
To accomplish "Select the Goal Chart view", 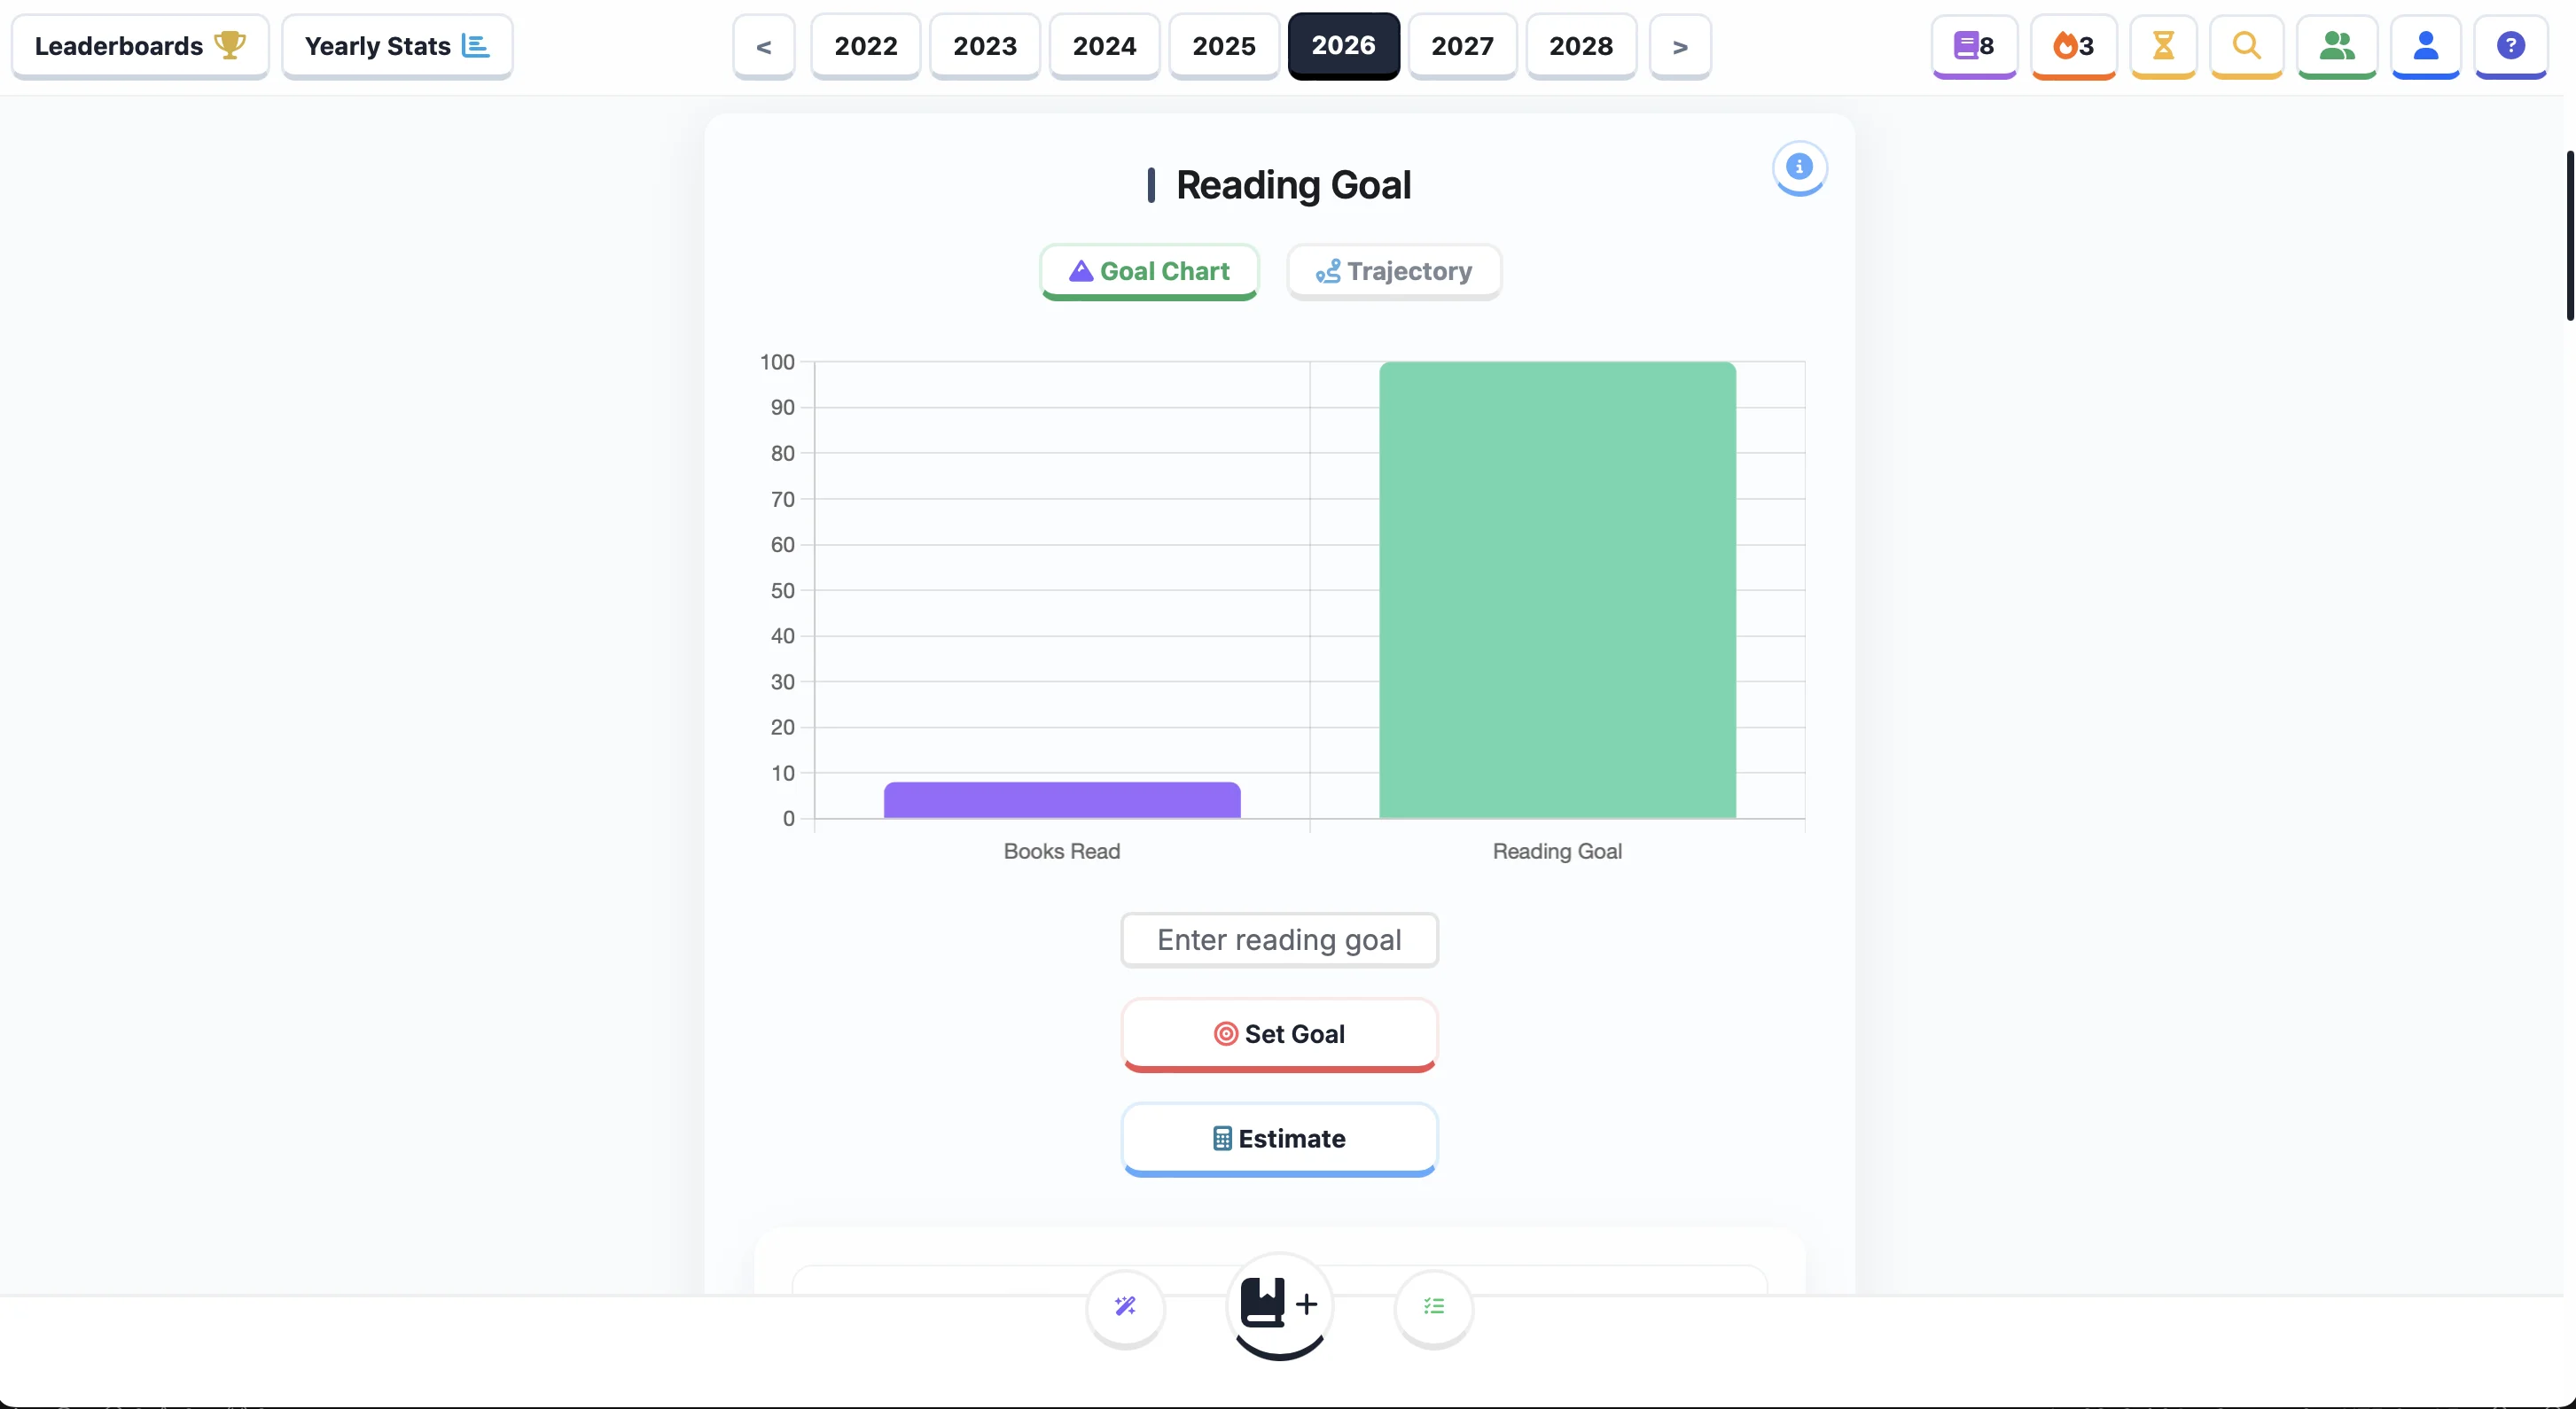I will coord(1149,271).
